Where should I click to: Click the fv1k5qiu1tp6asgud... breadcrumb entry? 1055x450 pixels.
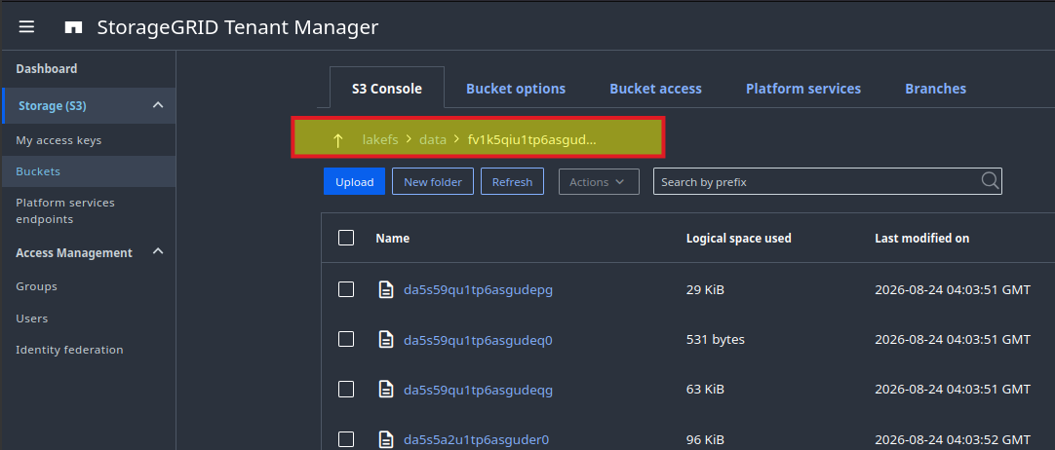531,139
